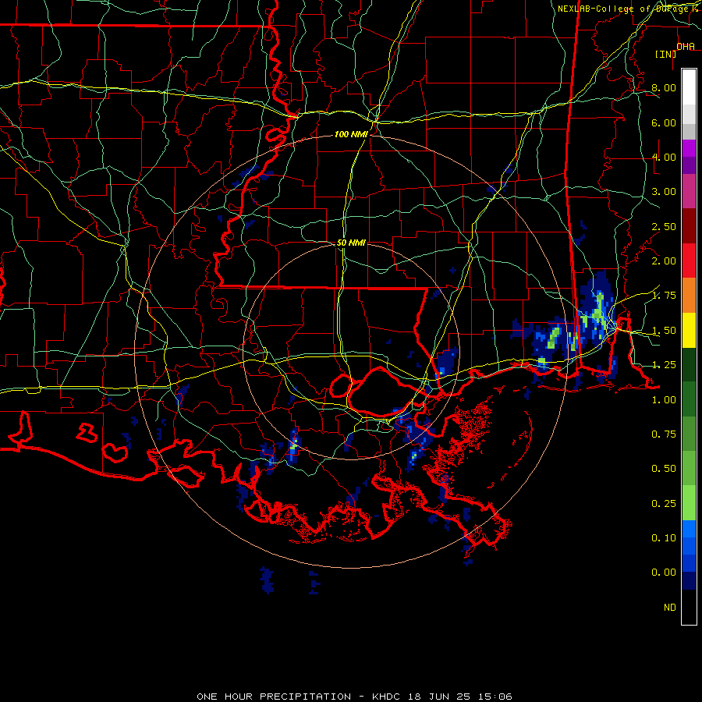Click the 50 NMI range ring label
This screenshot has width=702, height=702.
pos(351,243)
